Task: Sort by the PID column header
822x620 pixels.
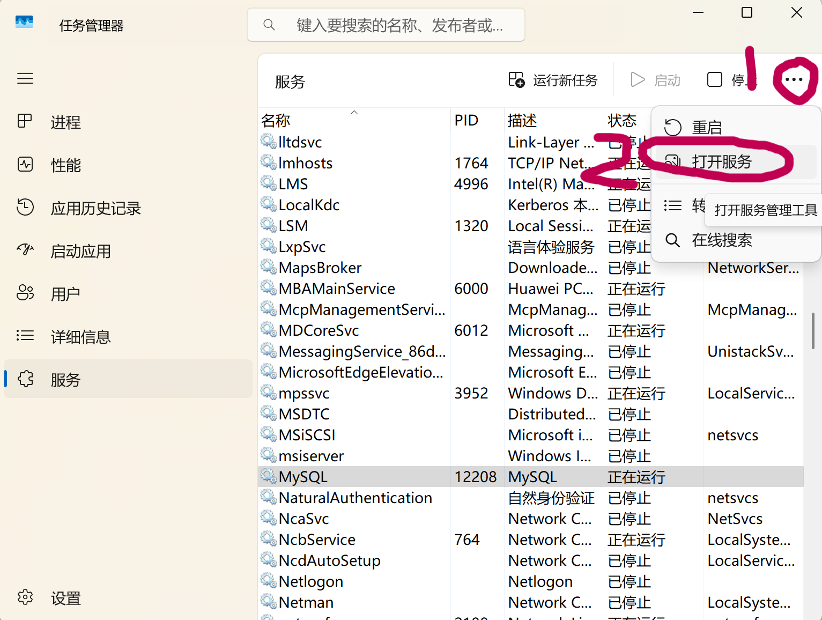Action: click(x=477, y=120)
